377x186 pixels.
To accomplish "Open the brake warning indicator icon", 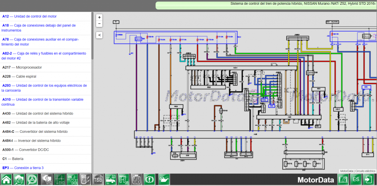I will (150, 179).
